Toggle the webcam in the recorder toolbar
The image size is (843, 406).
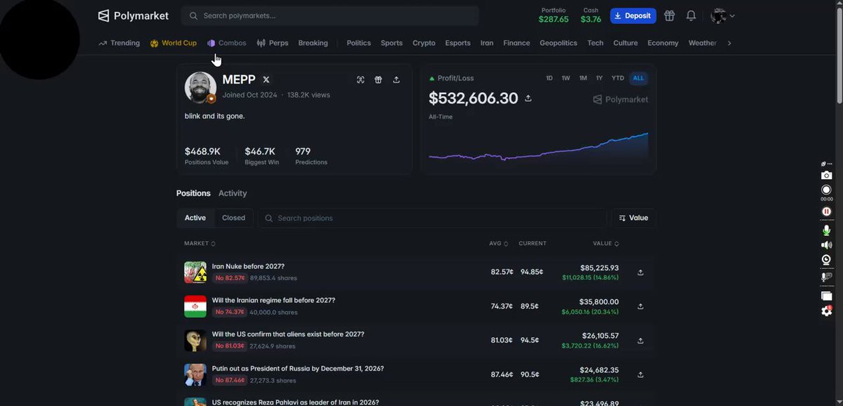pos(827,260)
